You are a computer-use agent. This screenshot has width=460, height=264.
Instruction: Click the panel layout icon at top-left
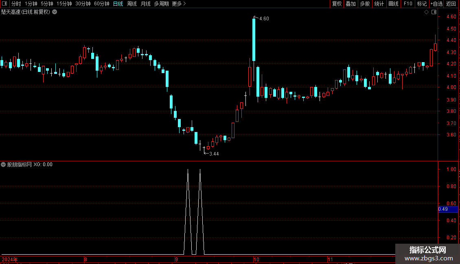(4, 4)
